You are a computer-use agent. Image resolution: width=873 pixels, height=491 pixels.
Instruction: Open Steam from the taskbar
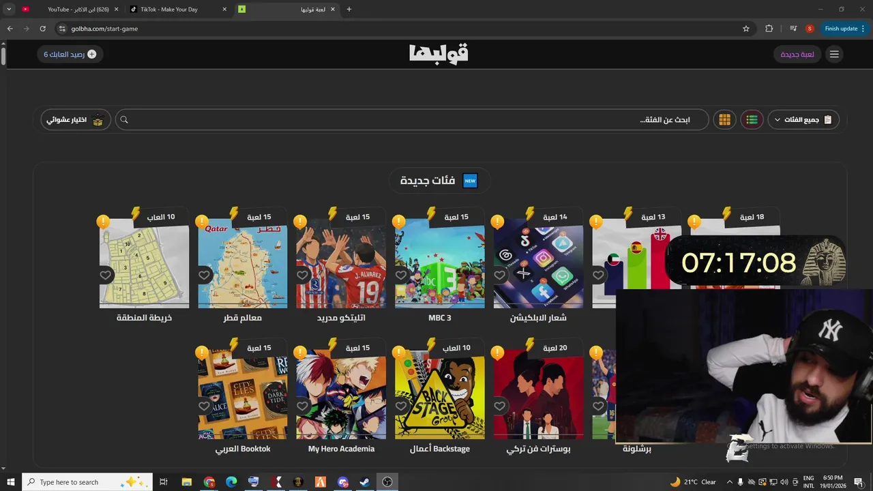[x=365, y=482]
